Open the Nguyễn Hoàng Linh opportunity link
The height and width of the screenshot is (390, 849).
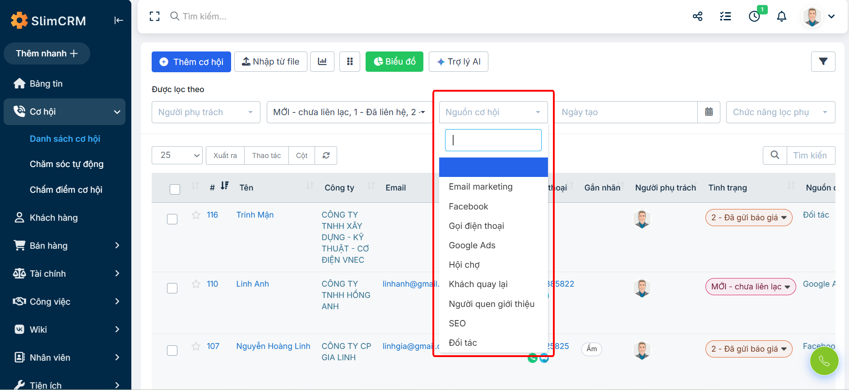[273, 346]
